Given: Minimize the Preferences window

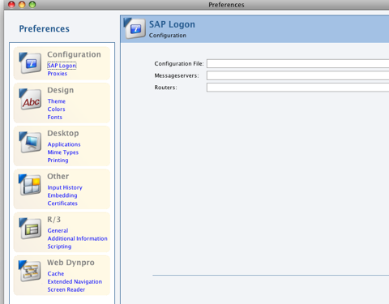Looking at the screenshot, I should point(22,4).
